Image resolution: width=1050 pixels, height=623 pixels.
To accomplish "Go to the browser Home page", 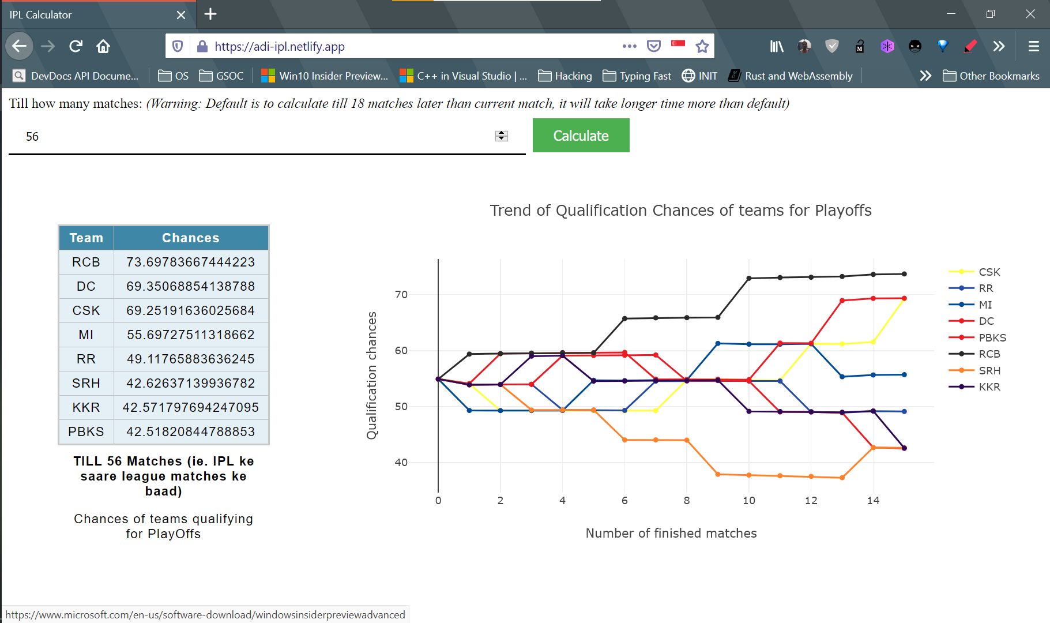I will pyautogui.click(x=103, y=46).
